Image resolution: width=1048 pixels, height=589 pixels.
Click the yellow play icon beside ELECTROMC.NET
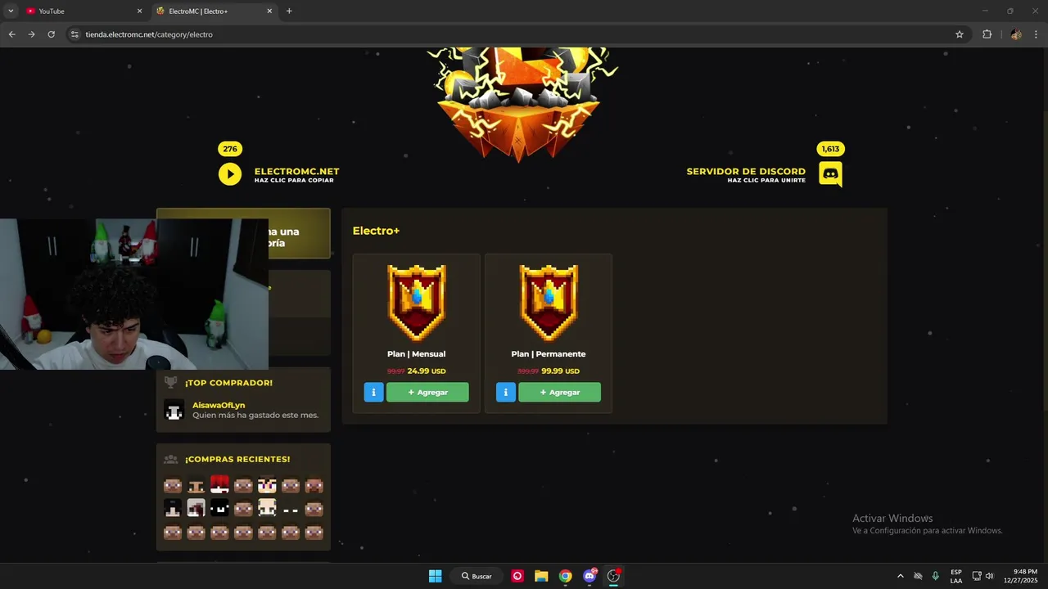tap(230, 174)
